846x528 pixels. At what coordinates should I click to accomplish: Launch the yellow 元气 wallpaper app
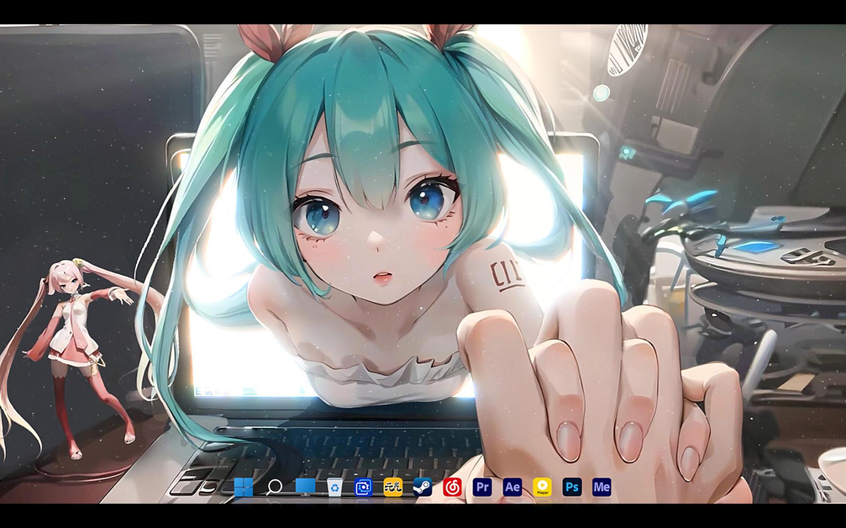tap(393, 487)
